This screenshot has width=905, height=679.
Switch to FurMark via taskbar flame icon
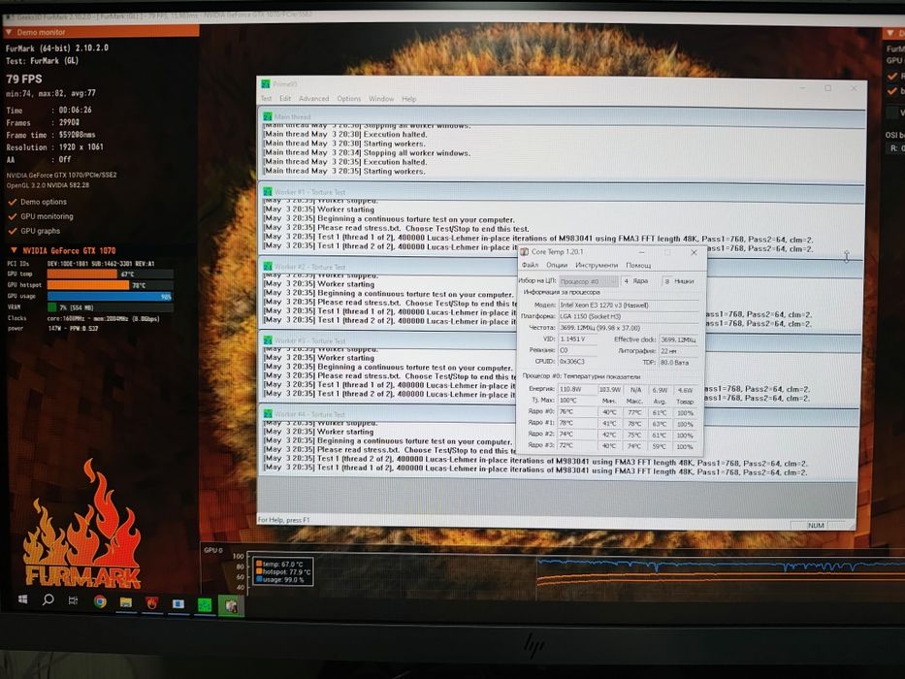click(x=151, y=602)
